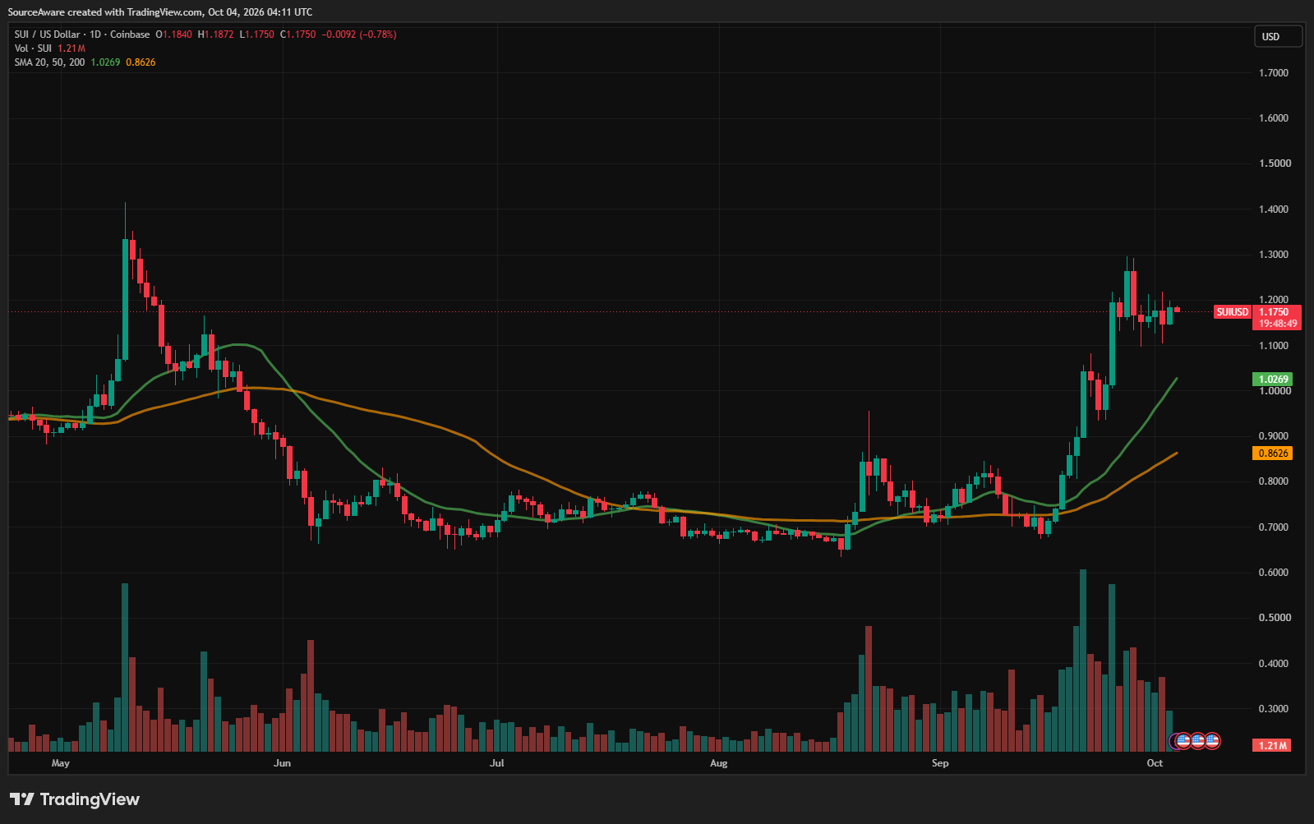Click the green 1.0269 price axis label

click(x=1273, y=380)
